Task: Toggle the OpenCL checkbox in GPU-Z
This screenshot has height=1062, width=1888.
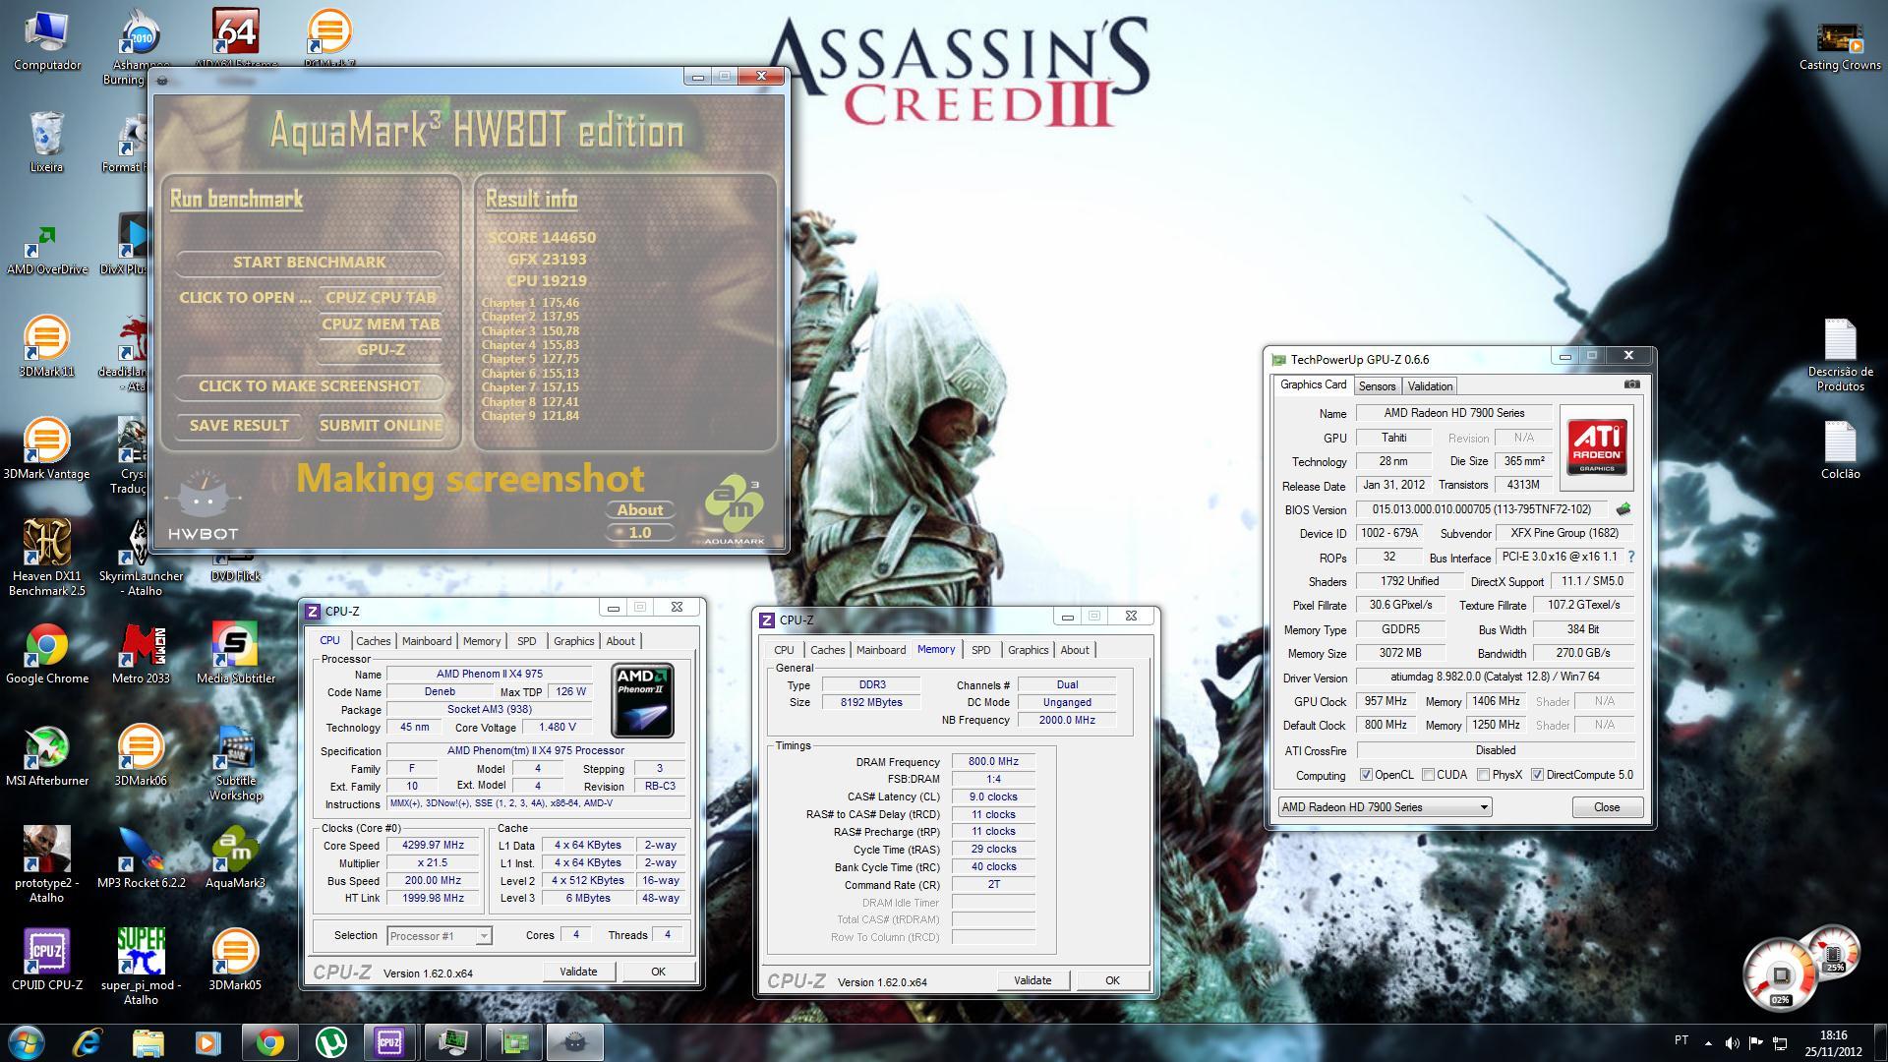Action: pos(1365,775)
